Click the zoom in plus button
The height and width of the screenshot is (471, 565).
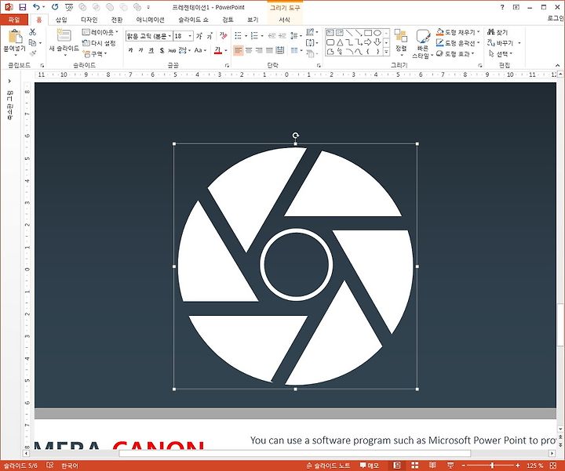point(518,466)
